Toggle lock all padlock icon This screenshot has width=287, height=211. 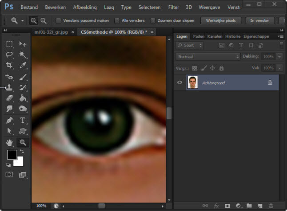tap(222, 68)
